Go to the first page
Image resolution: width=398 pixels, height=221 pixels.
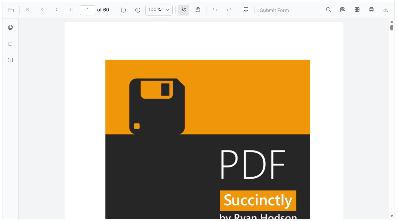click(x=28, y=10)
